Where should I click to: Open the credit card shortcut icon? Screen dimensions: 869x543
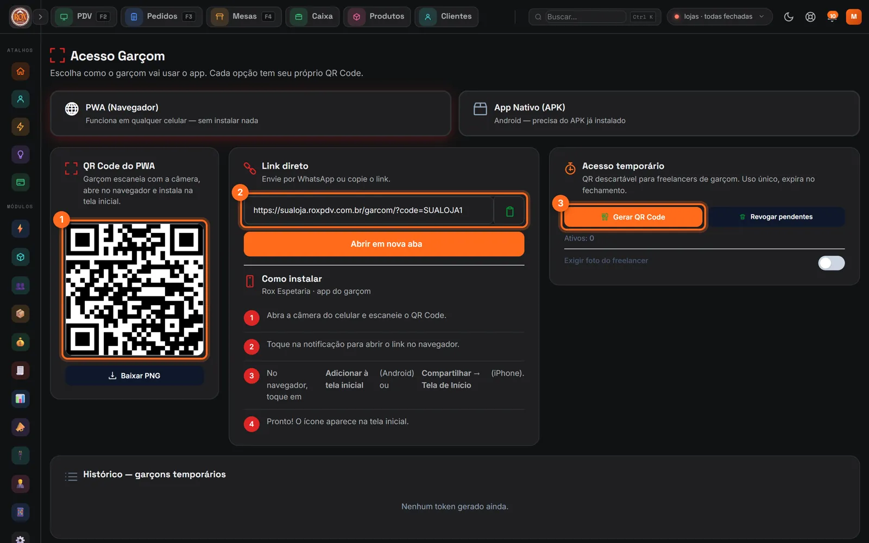pyautogui.click(x=20, y=182)
